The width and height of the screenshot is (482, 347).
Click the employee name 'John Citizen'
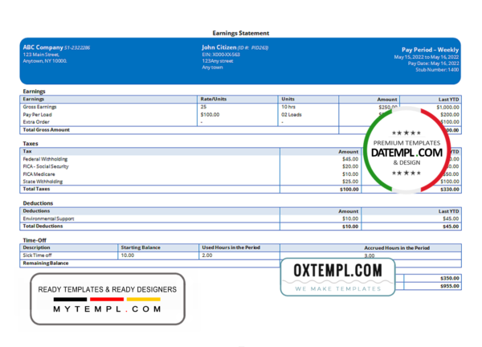[219, 47]
